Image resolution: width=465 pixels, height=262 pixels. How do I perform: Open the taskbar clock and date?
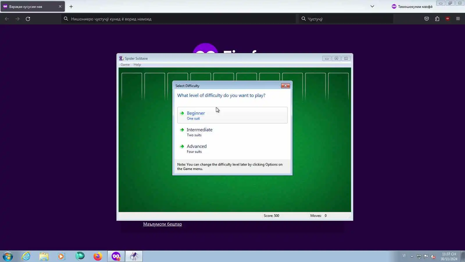coord(449,256)
